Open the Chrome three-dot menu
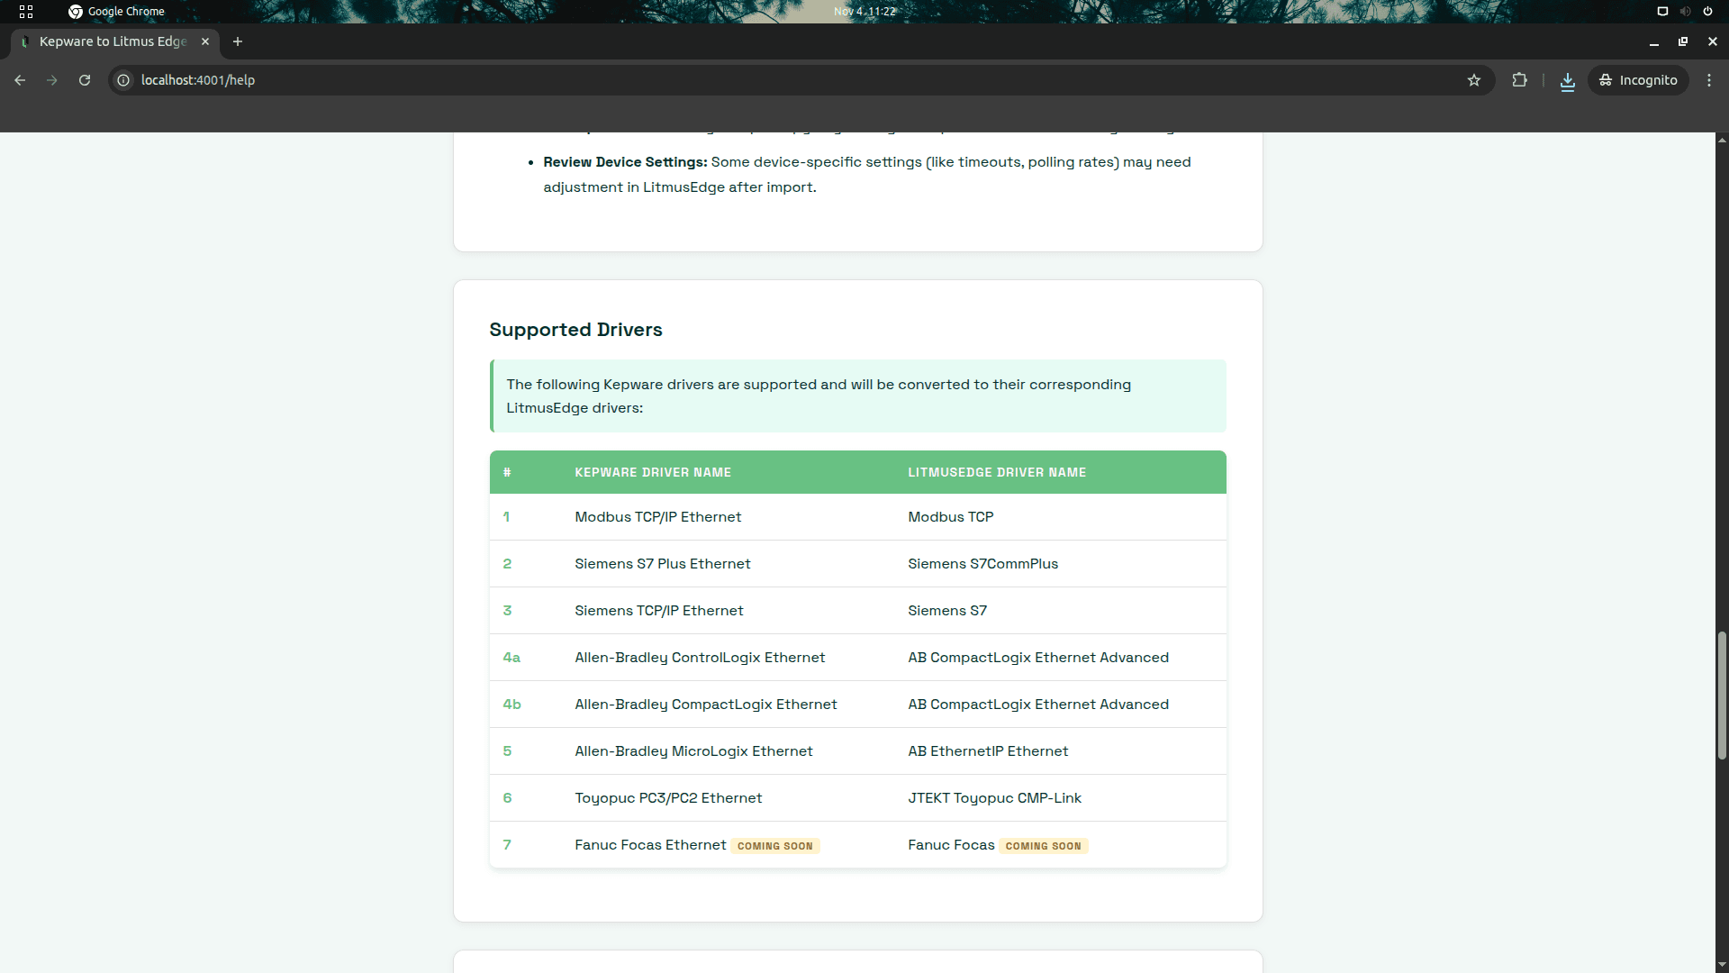 [1710, 80]
